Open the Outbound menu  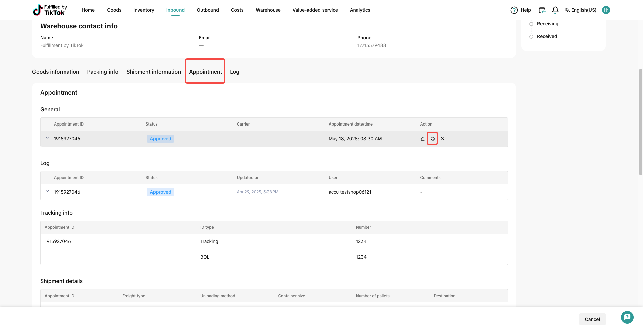(208, 10)
